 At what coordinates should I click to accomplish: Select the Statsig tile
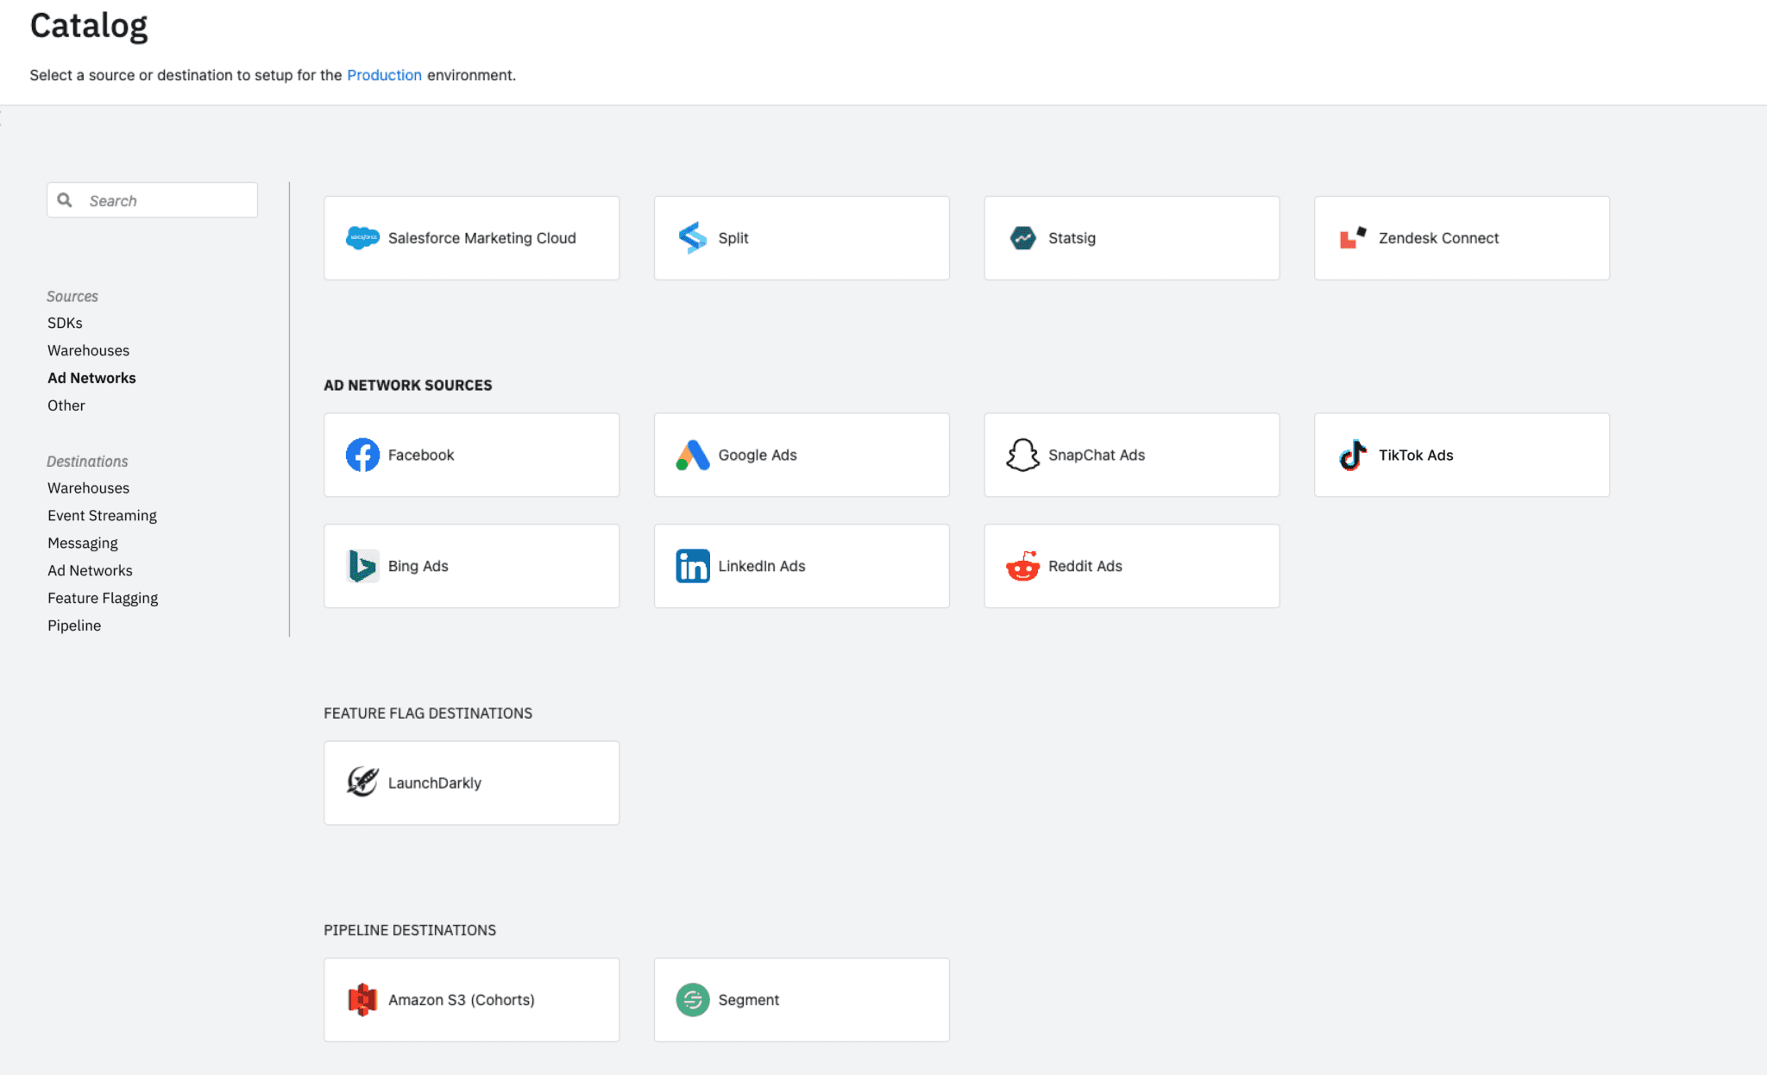[x=1131, y=237]
